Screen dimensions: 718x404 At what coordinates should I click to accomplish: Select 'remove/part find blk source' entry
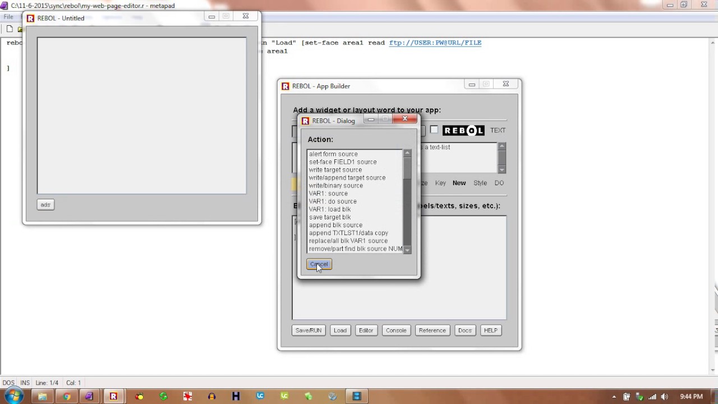pos(356,248)
